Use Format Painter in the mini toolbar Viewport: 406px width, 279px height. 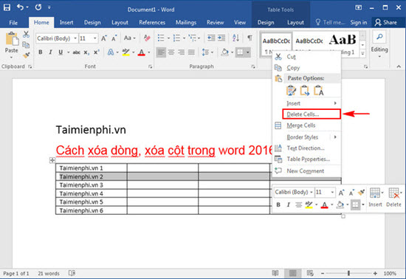tap(361, 193)
